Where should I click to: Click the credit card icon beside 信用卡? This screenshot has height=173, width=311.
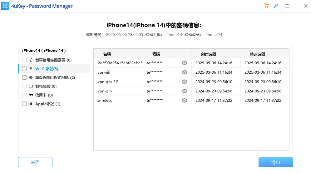[x=31, y=95]
